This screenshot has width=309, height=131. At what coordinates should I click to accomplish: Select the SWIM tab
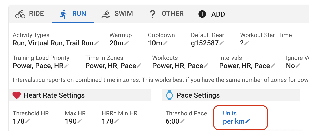point(117,14)
